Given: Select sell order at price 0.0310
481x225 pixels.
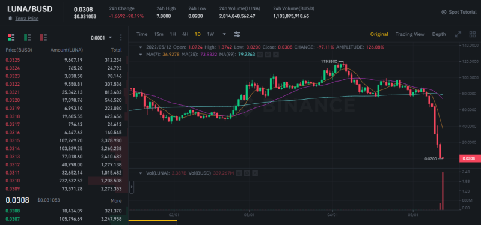Looking at the screenshot, I should click(64, 181).
